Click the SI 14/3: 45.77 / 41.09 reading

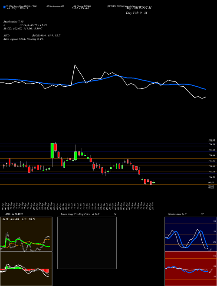tap(33, 25)
